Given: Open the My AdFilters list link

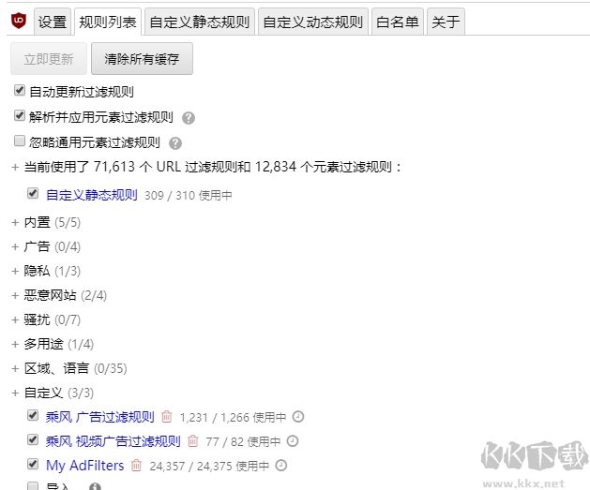Looking at the screenshot, I should click(x=85, y=466).
